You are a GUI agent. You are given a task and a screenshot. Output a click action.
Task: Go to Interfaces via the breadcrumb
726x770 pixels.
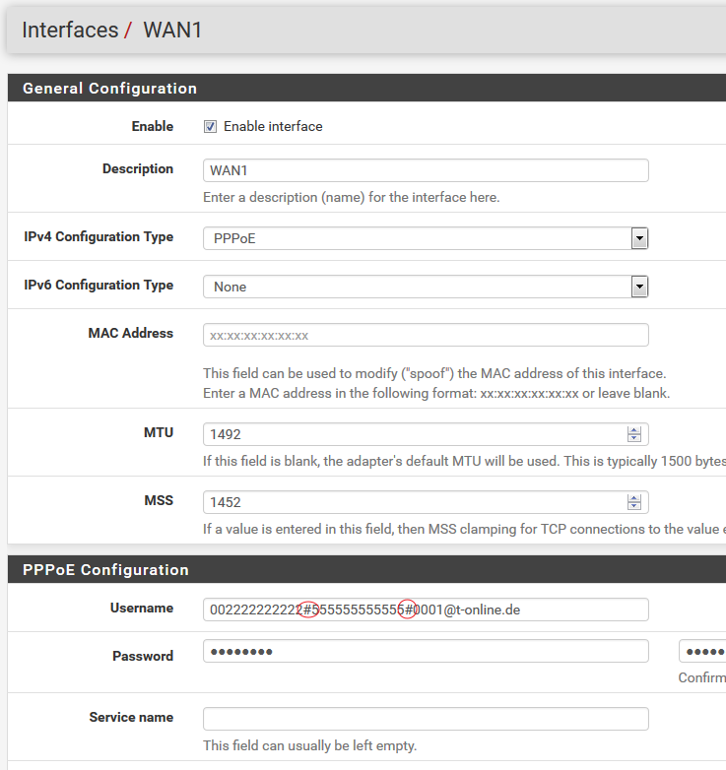(x=70, y=31)
